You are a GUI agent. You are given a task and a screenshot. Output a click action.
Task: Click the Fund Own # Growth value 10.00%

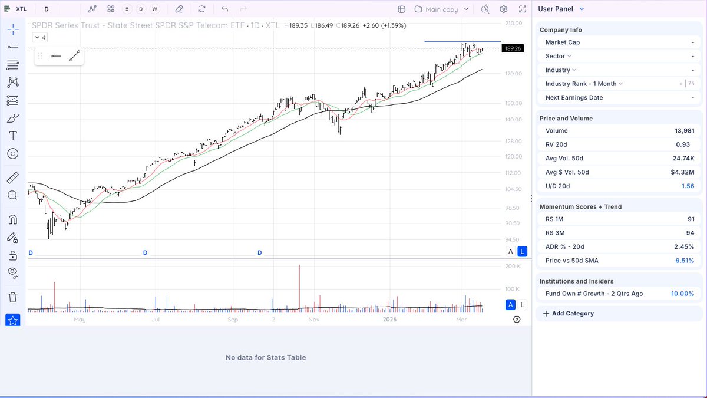coord(682,294)
